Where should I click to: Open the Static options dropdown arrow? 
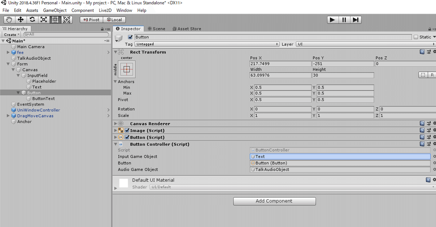pos(434,37)
